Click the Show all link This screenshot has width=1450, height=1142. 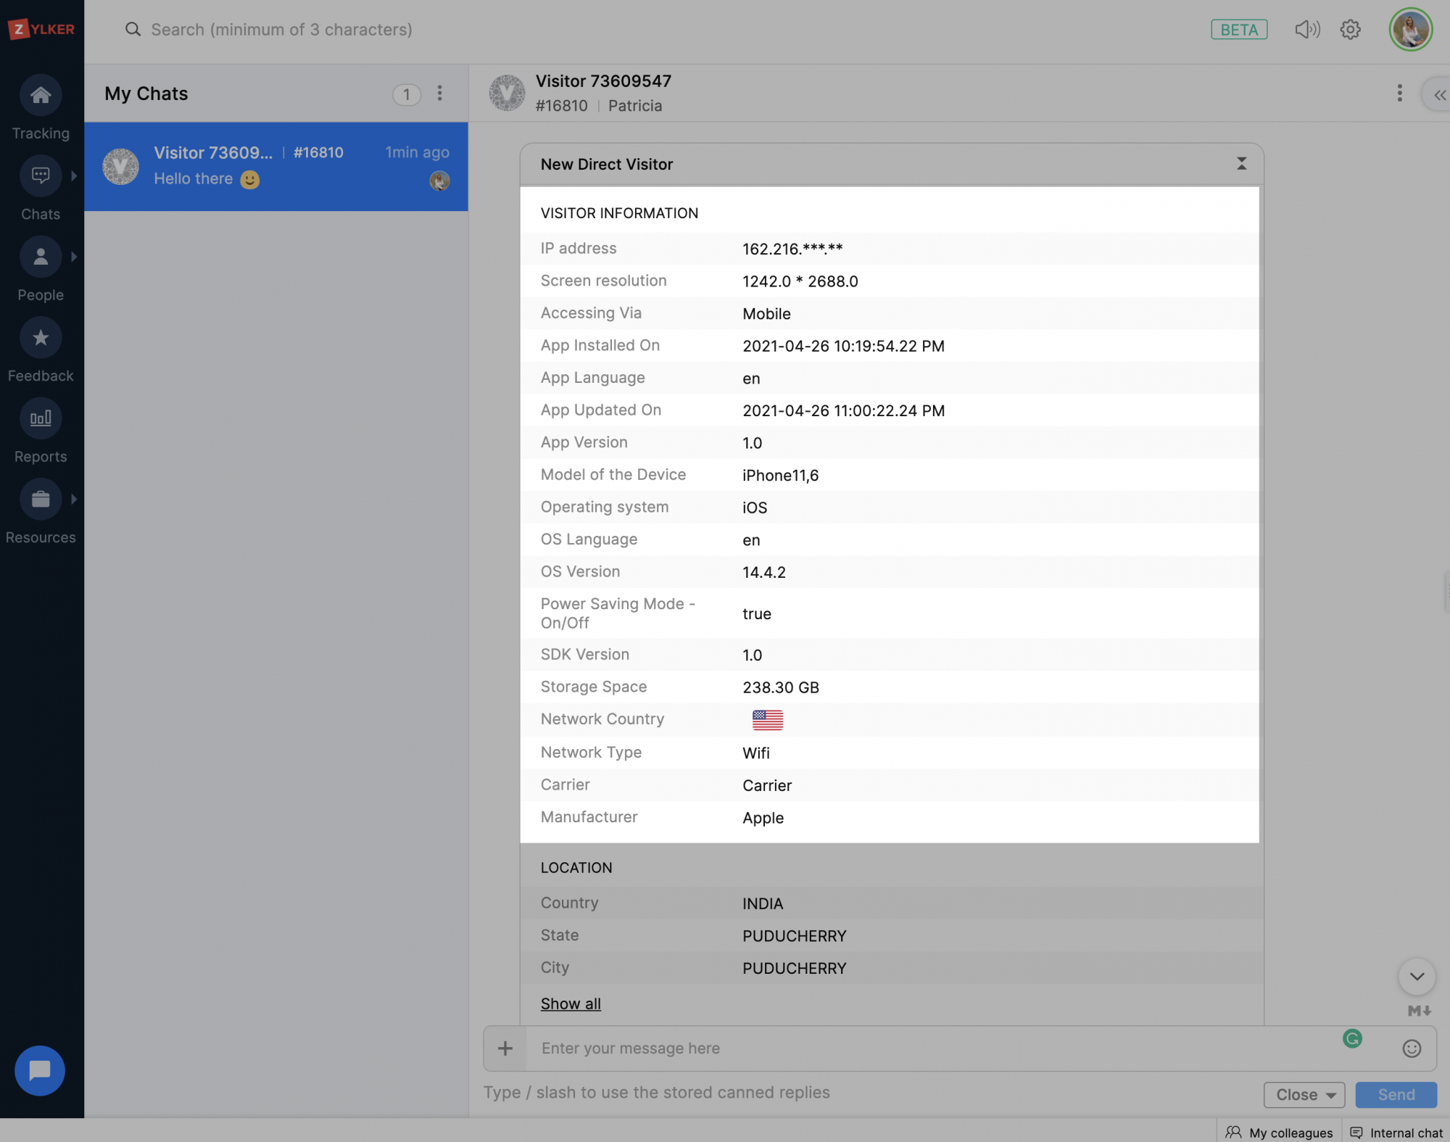[x=571, y=1004]
